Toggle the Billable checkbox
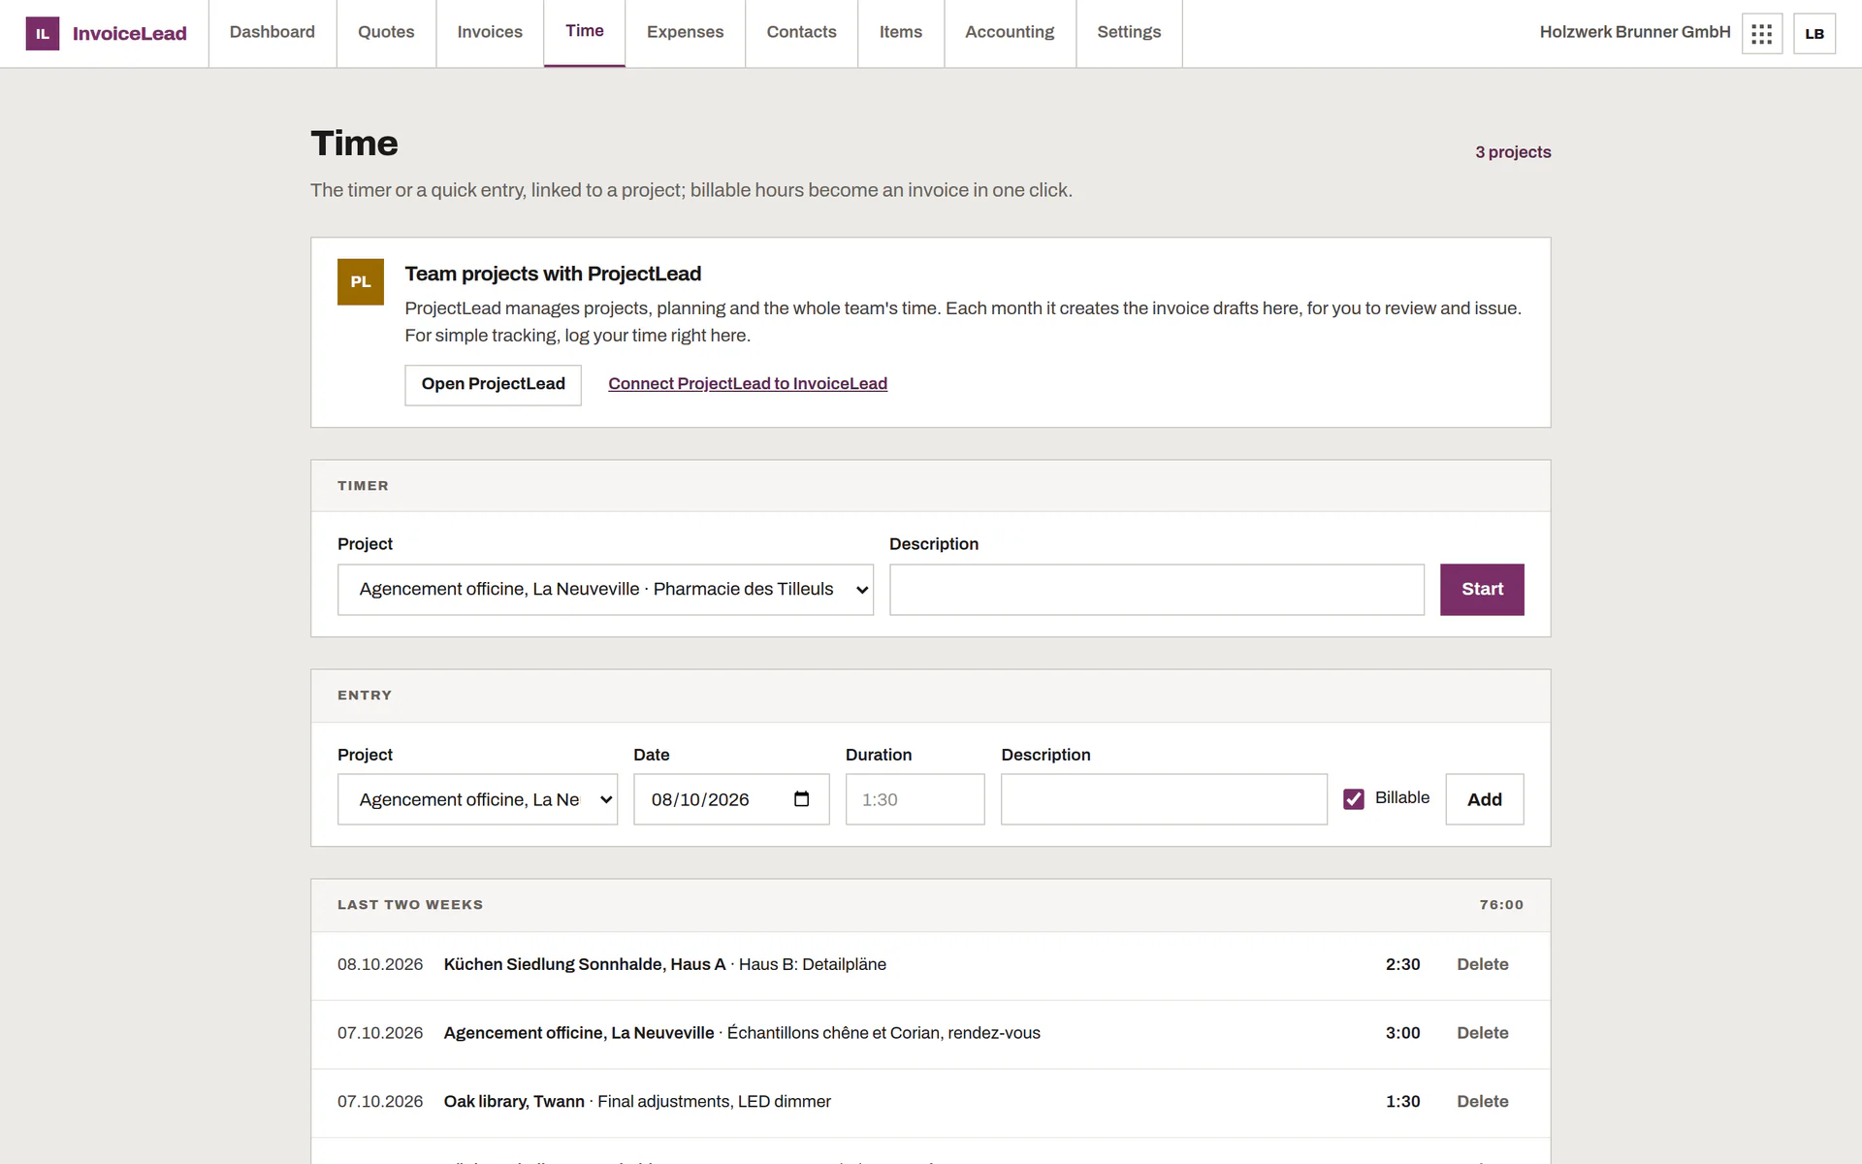This screenshot has width=1862, height=1164. point(1354,798)
